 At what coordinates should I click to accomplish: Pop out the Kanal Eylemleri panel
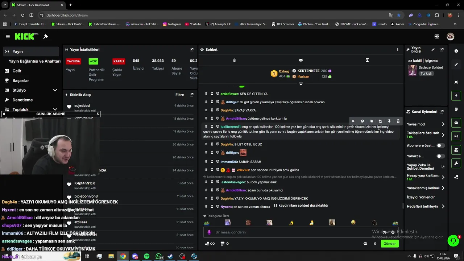442,112
